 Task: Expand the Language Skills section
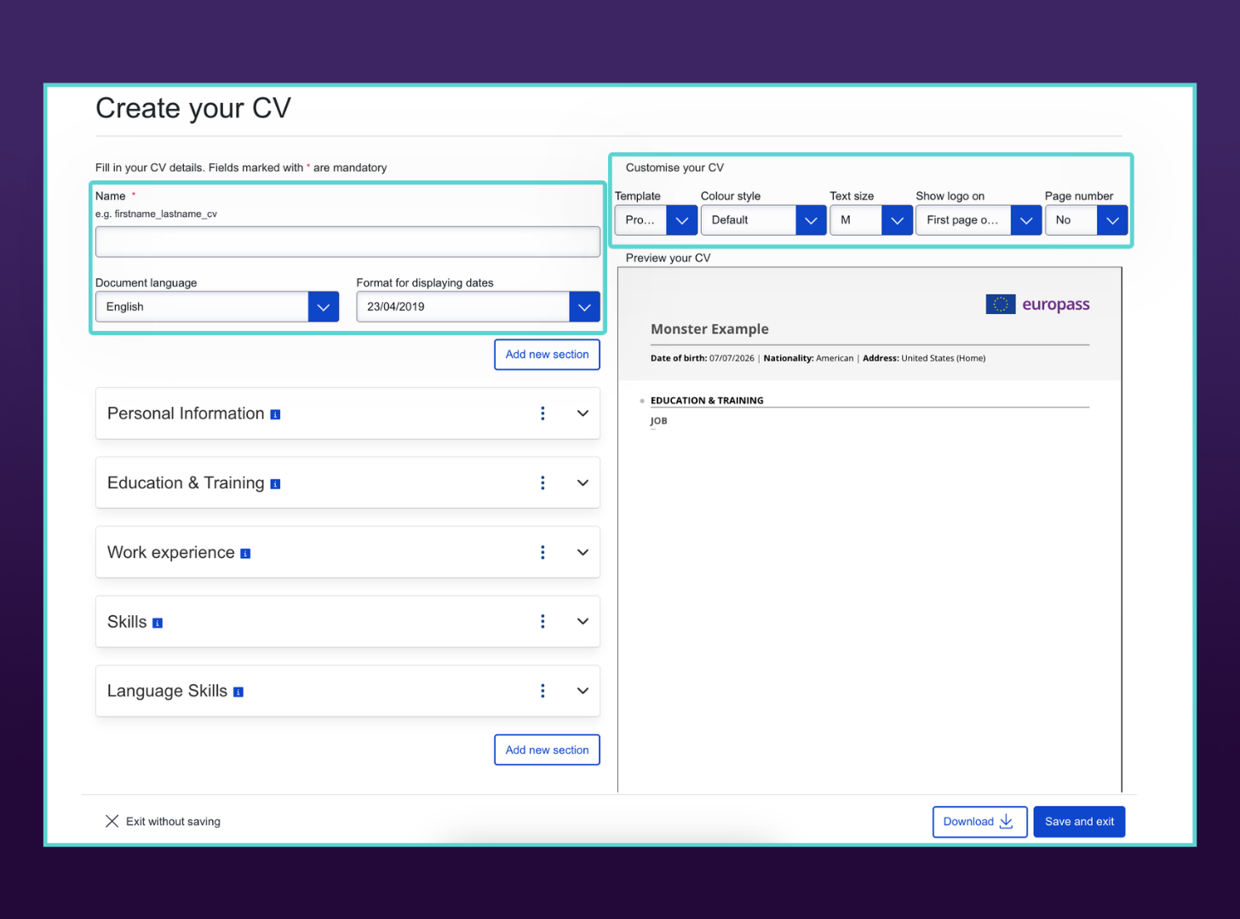click(583, 691)
